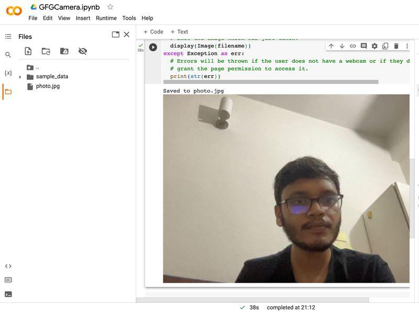419x312 pixels.
Task: Open code snippets sidebar icon
Action: [x=8, y=266]
